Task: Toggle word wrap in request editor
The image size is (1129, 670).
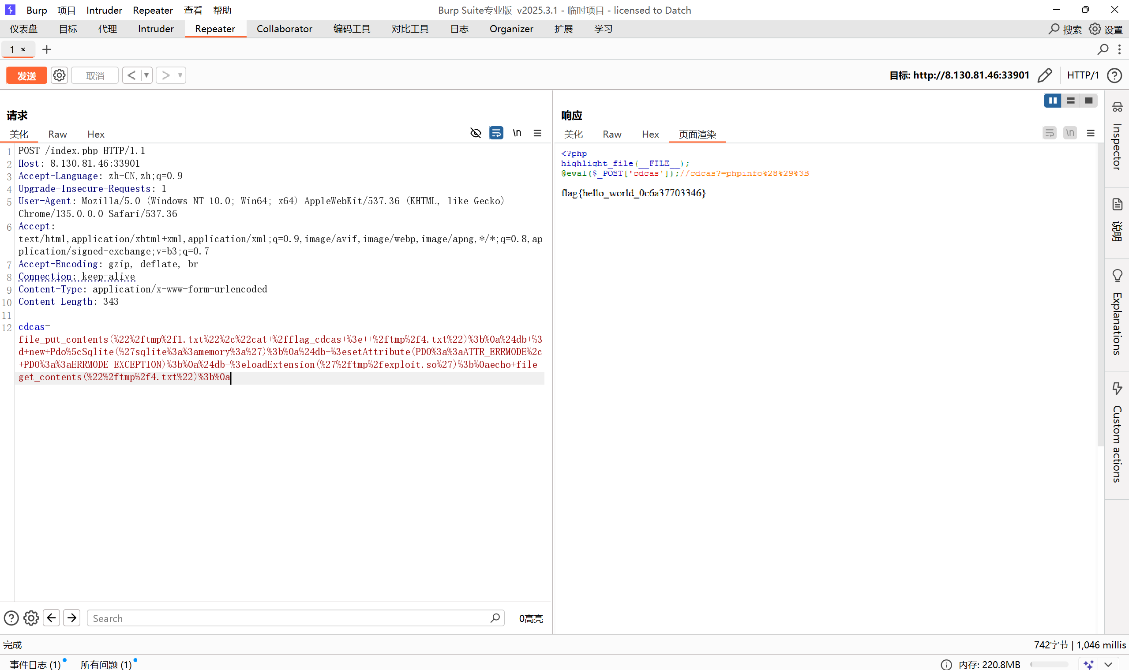Action: point(496,133)
